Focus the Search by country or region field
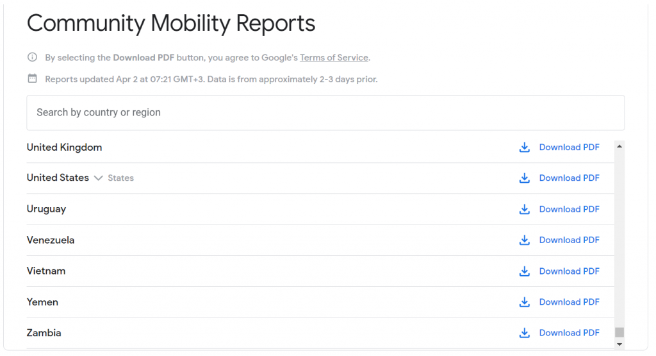 [x=325, y=113]
